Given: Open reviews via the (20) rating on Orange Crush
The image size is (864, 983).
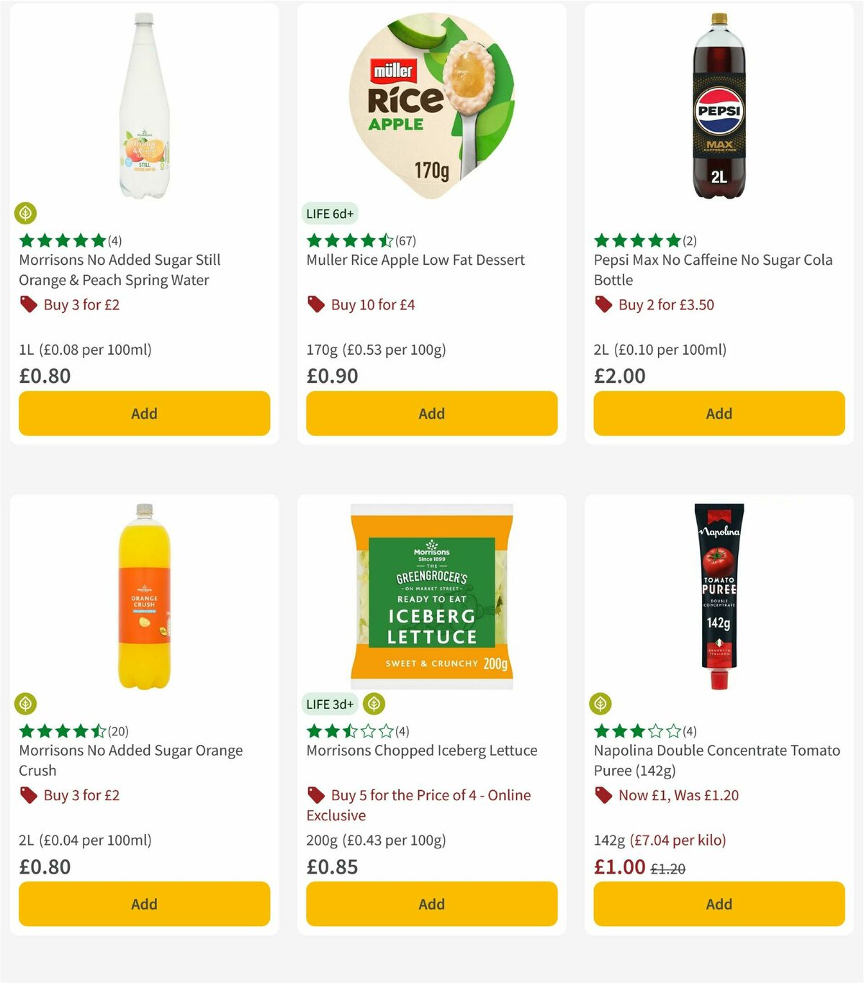Looking at the screenshot, I should [120, 731].
